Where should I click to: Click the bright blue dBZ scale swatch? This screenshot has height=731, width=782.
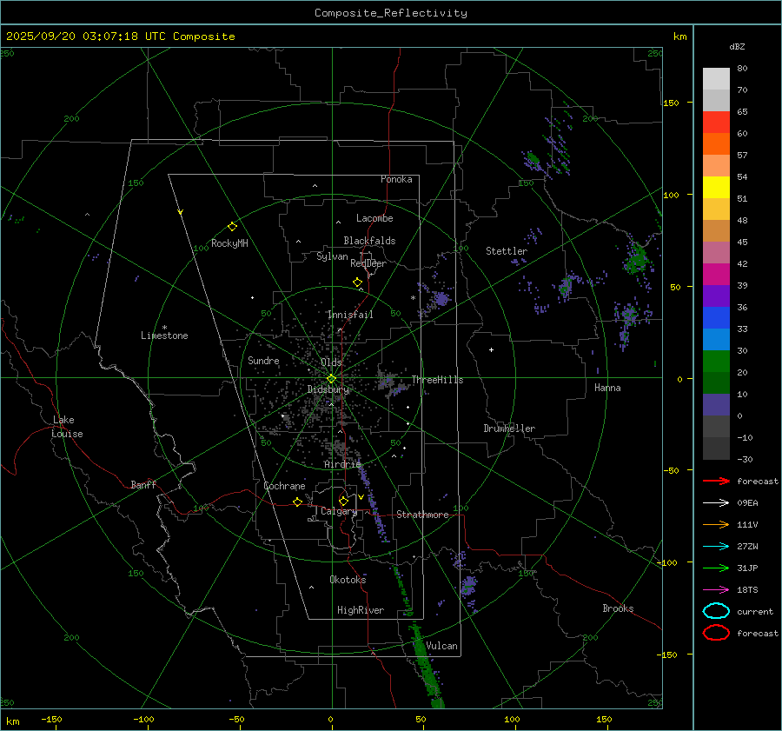(x=716, y=339)
